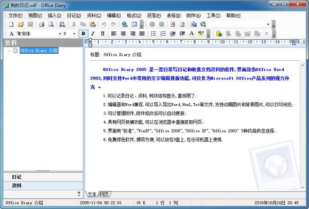Open the web address dropdown arrow
The height and width of the screenshot is (209, 309).
point(268,24)
